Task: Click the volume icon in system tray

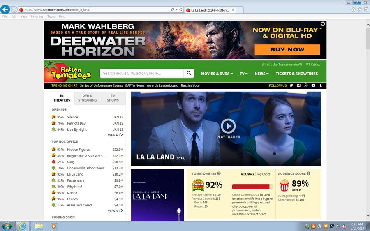Action: click(x=345, y=226)
